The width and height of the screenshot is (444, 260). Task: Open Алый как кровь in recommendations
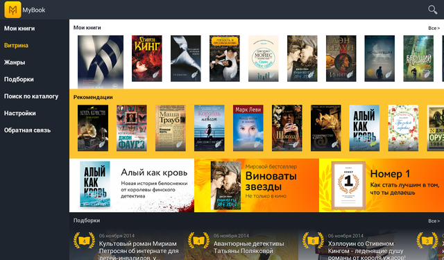click(364, 128)
